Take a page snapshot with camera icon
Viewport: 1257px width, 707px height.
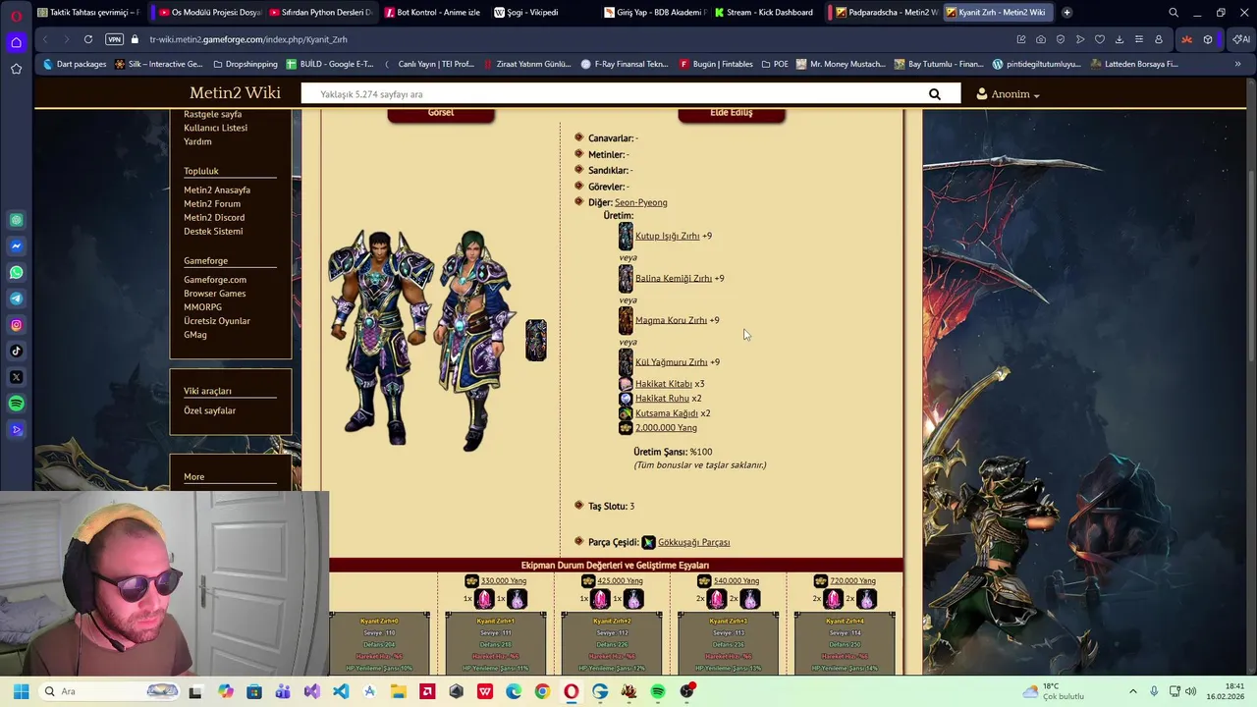[1041, 39]
